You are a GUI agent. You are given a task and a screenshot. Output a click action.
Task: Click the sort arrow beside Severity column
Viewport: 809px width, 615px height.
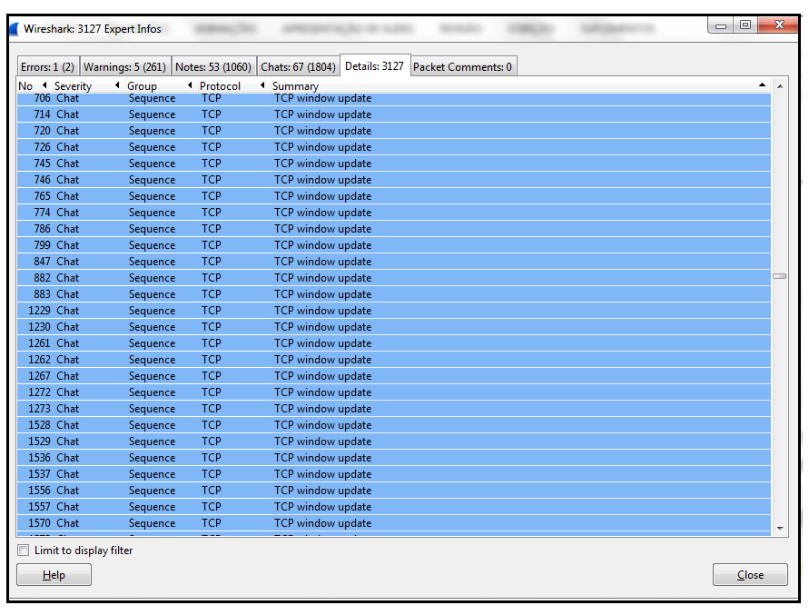tap(44, 85)
